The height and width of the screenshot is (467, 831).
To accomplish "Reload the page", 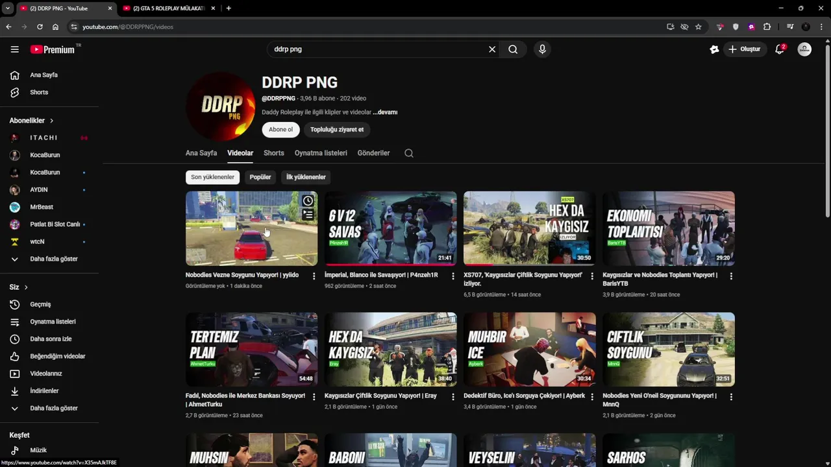I will point(40,27).
